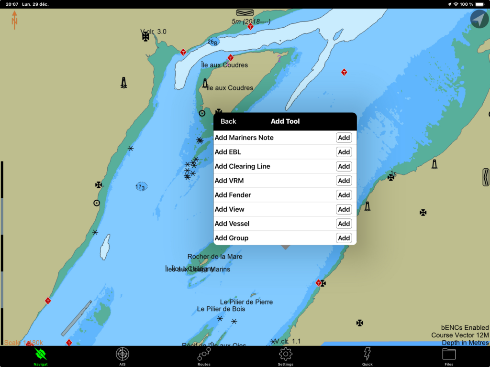The image size is (490, 367).
Task: Expand the right-side panel handle
Action: coord(486,177)
